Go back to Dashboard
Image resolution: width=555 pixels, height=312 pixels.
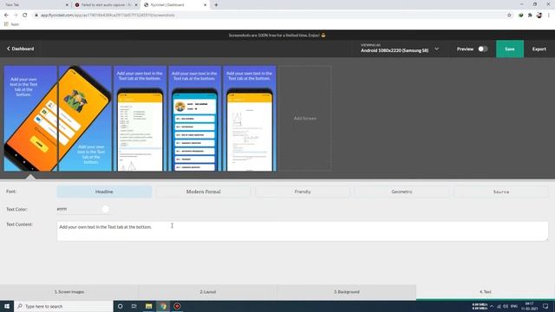pos(21,49)
